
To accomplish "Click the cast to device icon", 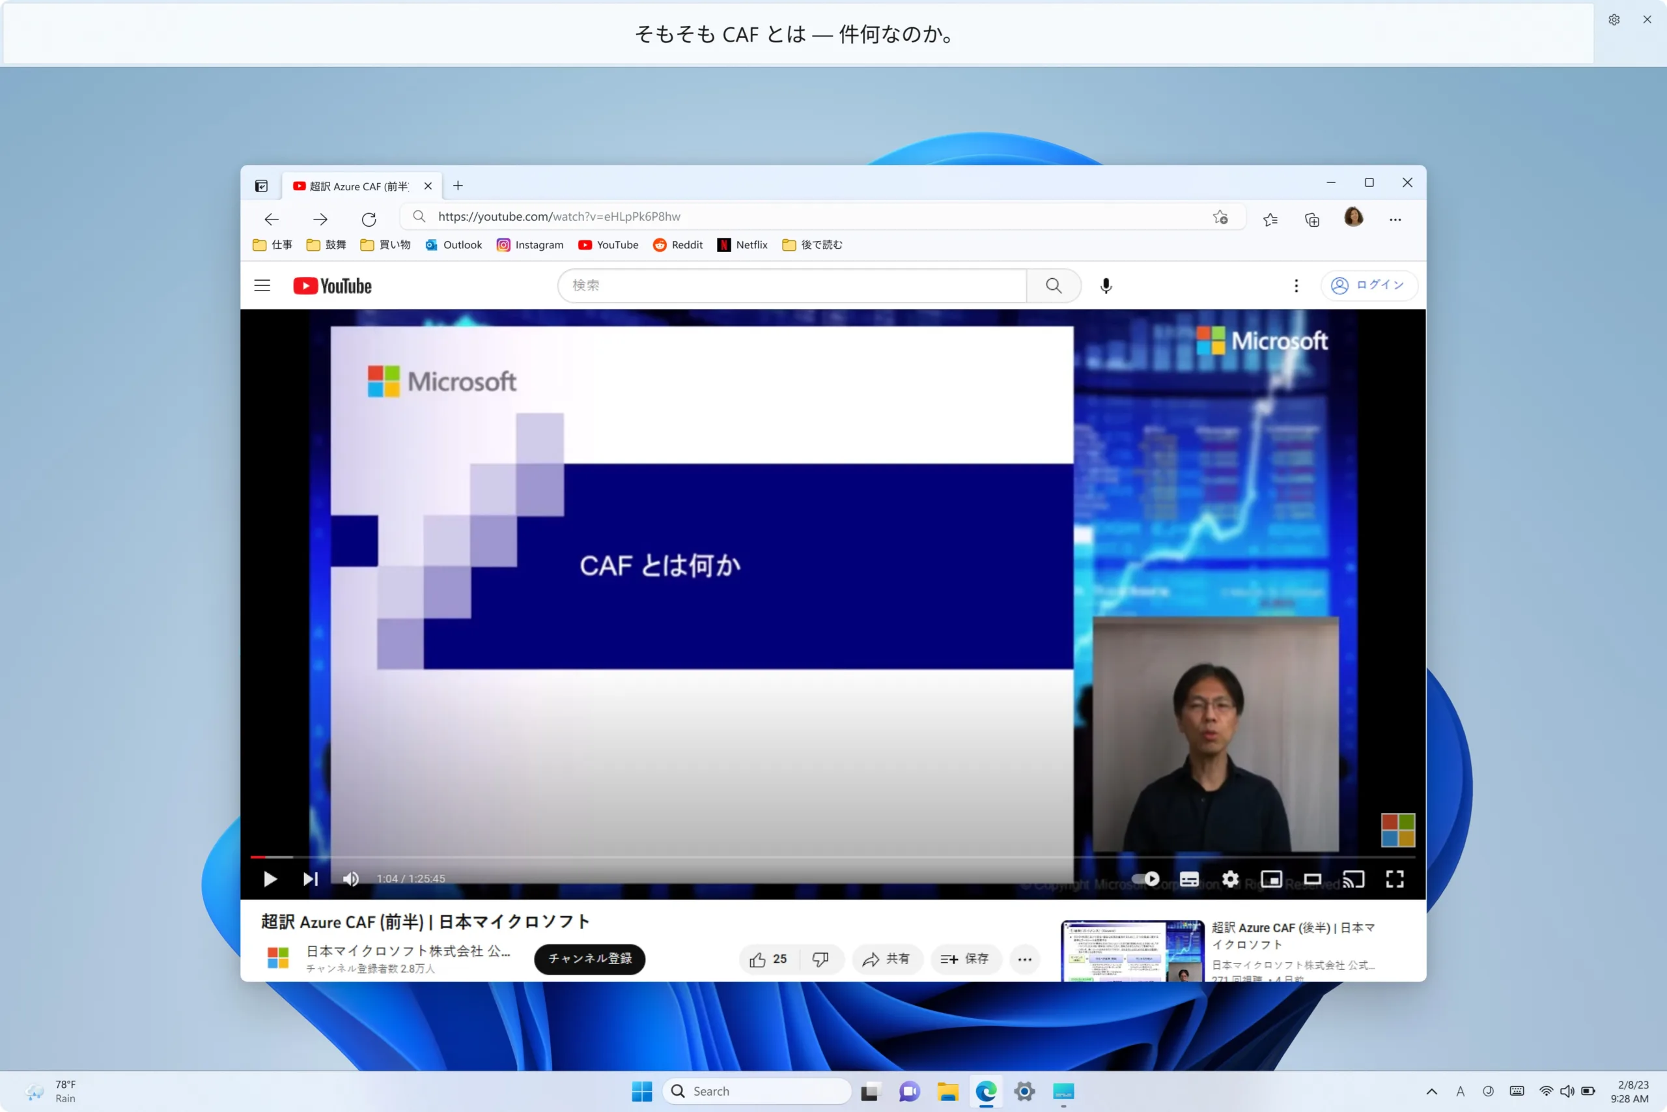I will pos(1353,879).
